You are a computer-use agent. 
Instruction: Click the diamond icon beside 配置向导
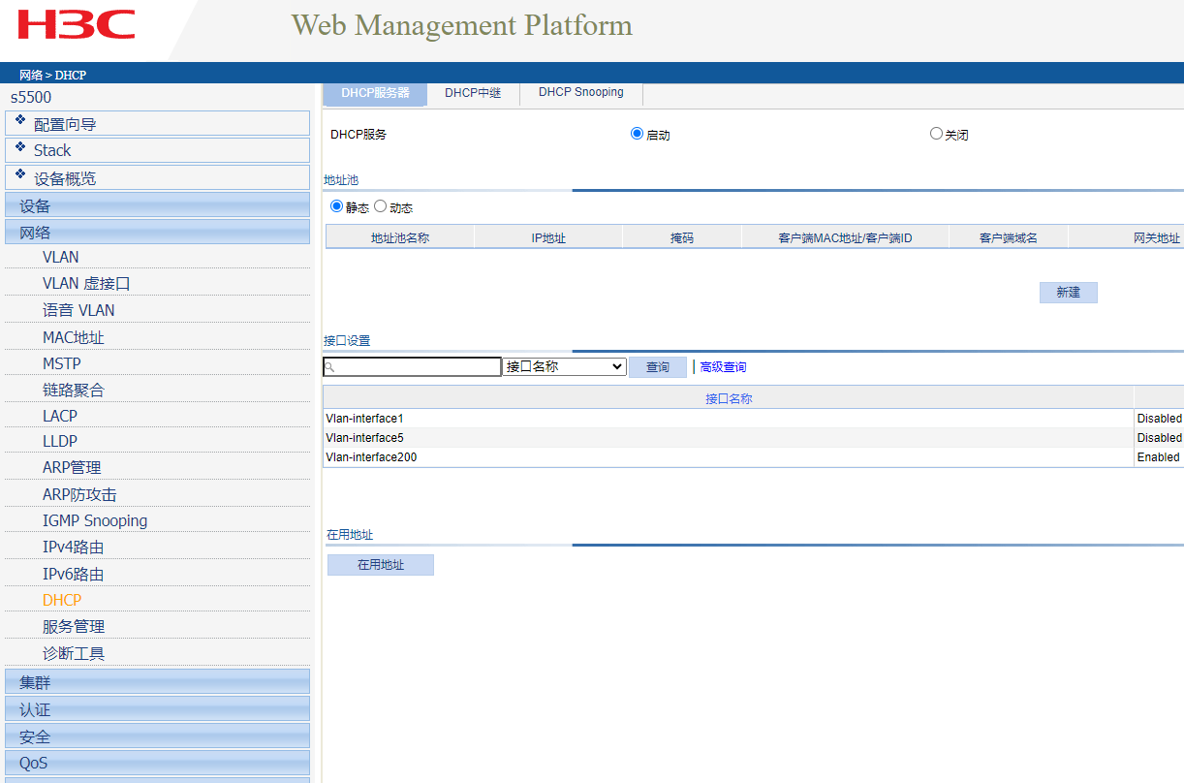tap(20, 120)
